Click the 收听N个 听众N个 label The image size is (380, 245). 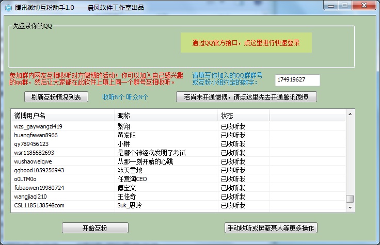pos(125,97)
